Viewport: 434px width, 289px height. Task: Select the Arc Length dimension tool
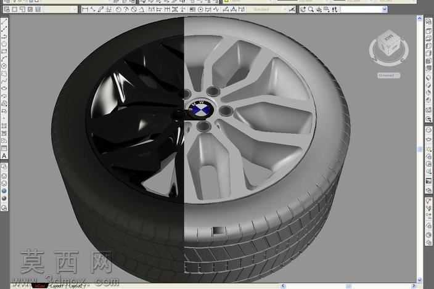tap(100, 9)
